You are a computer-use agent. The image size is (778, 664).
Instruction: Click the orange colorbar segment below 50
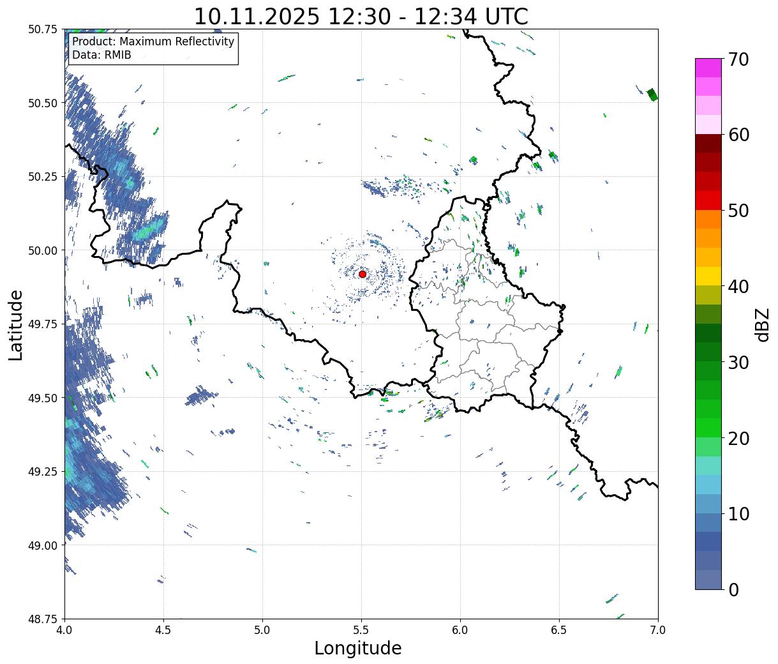tap(708, 219)
